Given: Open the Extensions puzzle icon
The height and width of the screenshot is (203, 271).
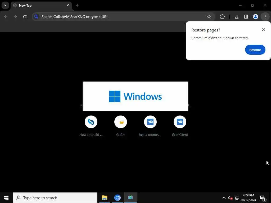Looking at the screenshot, I should 222,17.
